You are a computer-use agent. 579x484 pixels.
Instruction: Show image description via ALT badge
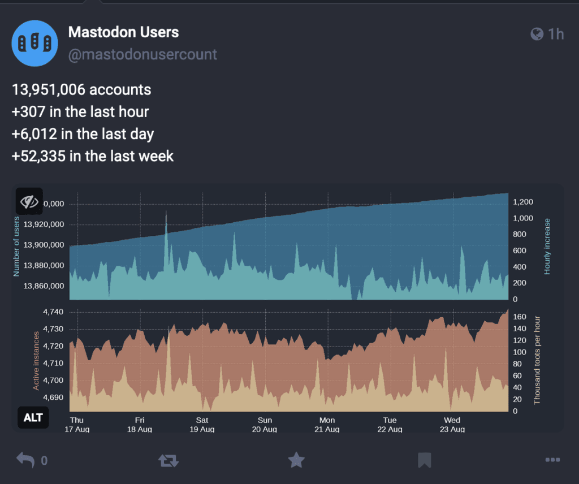tap(33, 417)
